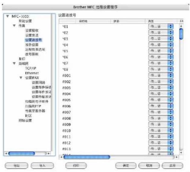Click the #012 speed dial row label
Screen dimensions: 190x172
(x=66, y=143)
